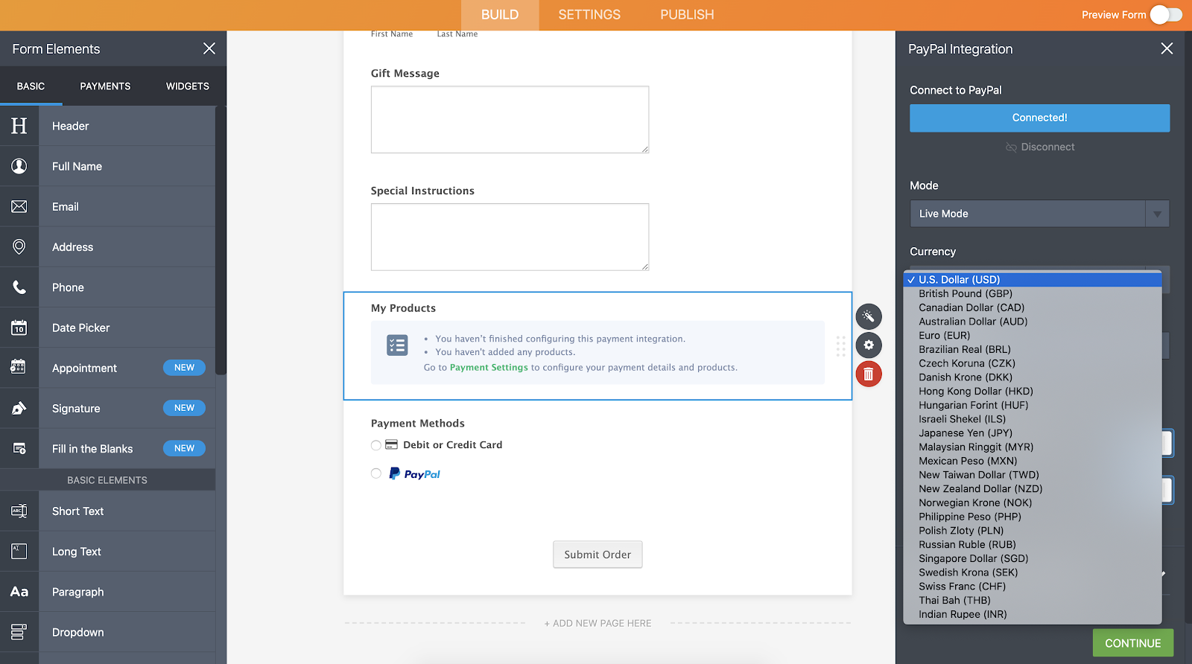This screenshot has height=664, width=1192.
Task: Click the green CONTINUE button
Action: [x=1133, y=643]
